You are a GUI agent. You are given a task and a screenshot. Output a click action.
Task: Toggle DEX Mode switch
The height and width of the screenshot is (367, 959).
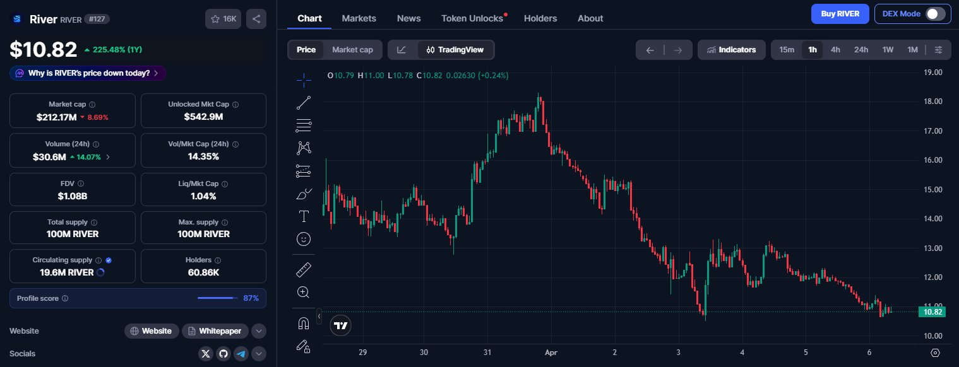[935, 14]
